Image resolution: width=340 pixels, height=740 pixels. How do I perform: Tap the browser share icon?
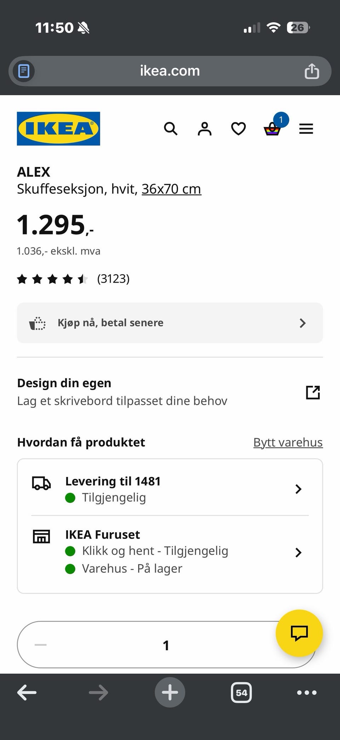tap(312, 71)
